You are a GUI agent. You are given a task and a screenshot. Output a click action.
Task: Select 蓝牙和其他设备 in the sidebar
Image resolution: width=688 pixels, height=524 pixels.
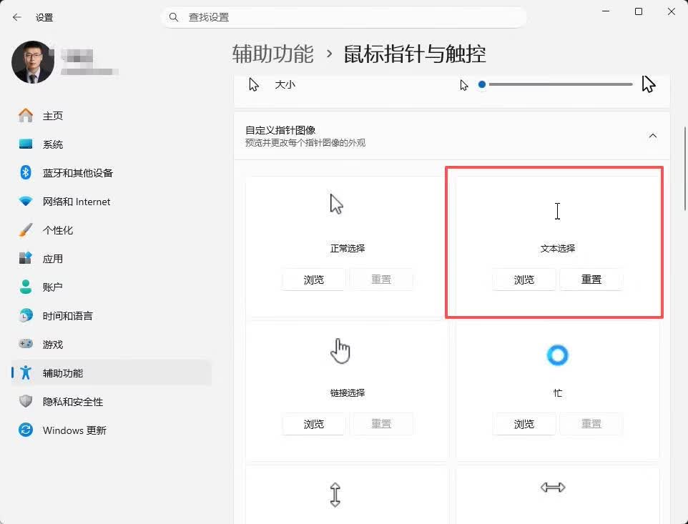112,173
